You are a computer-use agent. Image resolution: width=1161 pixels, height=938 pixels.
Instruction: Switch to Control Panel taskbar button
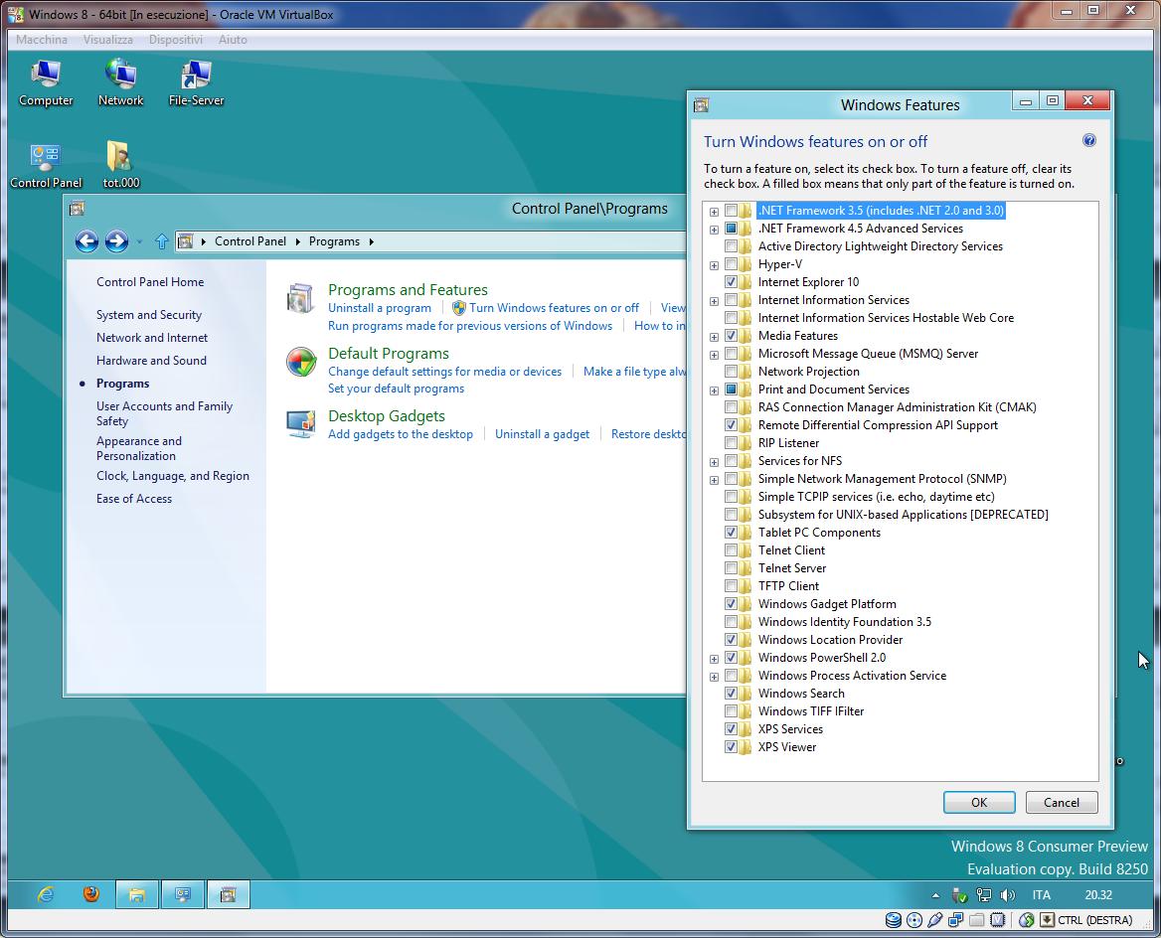tap(183, 894)
